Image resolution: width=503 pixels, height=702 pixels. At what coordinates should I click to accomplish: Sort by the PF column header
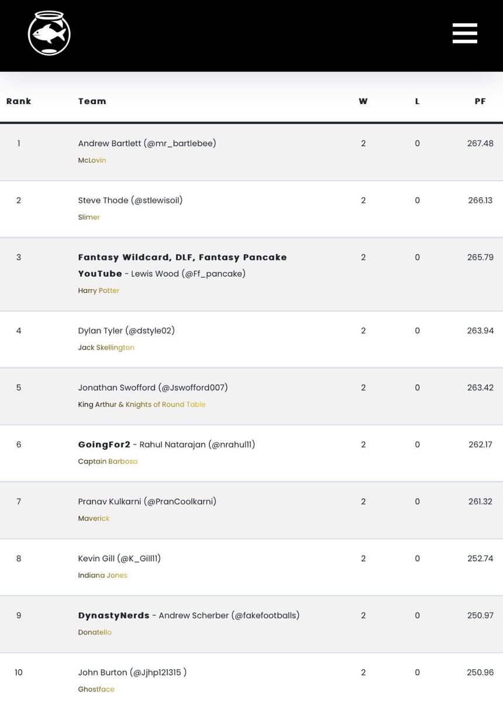[480, 101]
